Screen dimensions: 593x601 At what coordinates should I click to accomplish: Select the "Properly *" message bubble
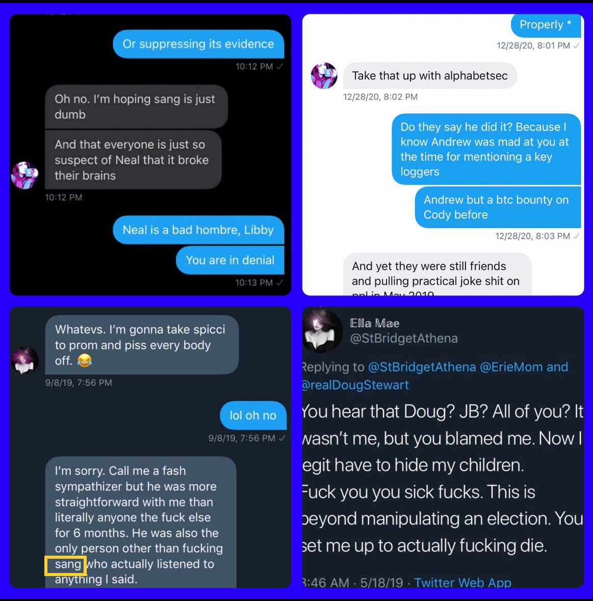click(x=546, y=25)
